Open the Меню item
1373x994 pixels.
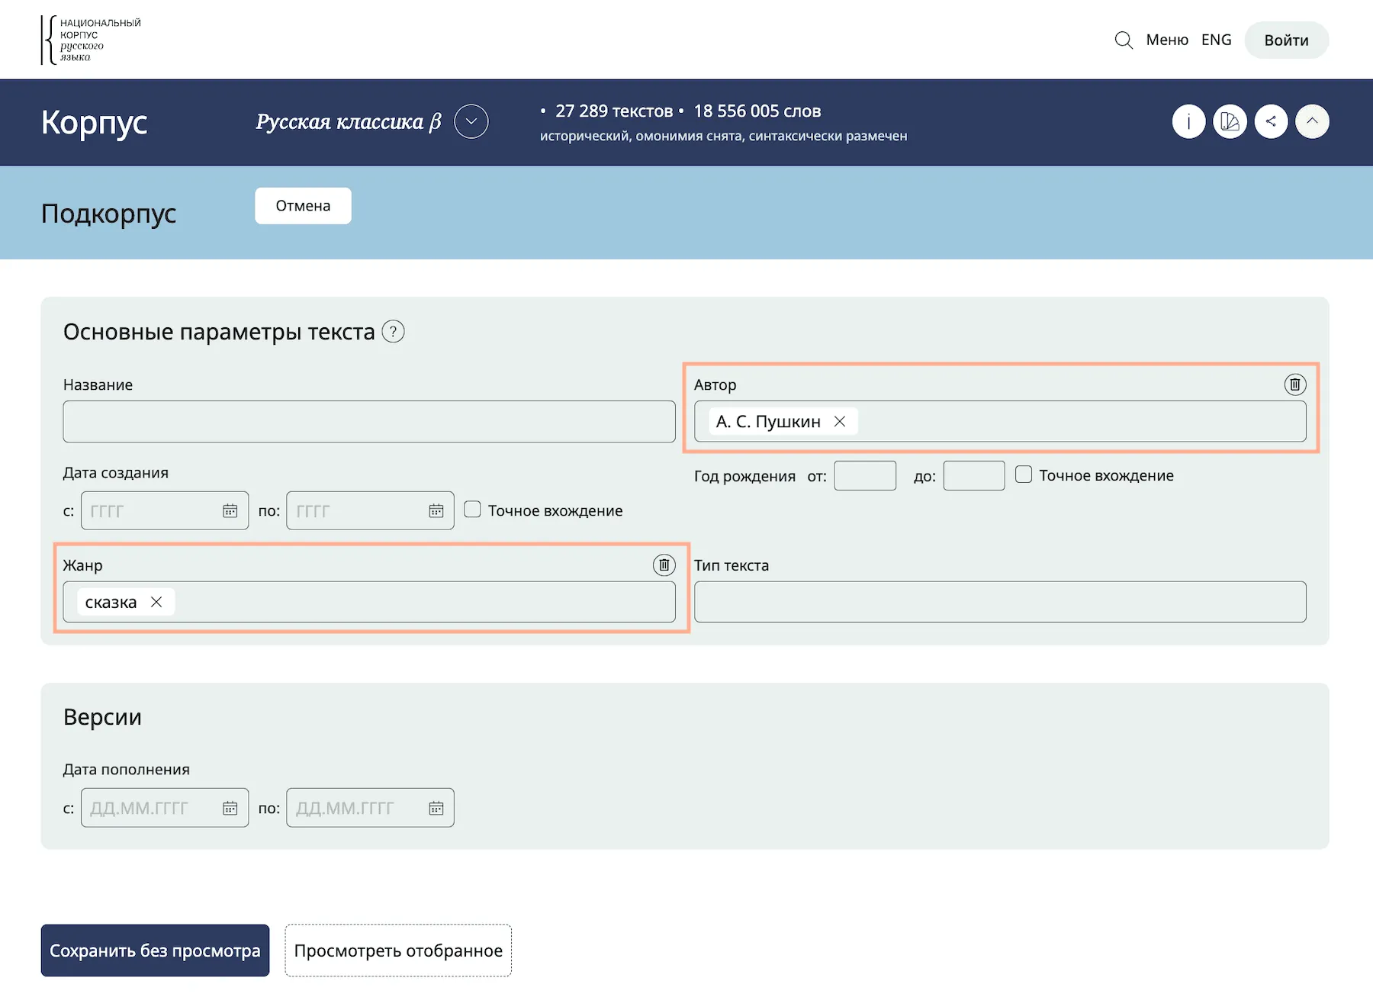(x=1167, y=40)
